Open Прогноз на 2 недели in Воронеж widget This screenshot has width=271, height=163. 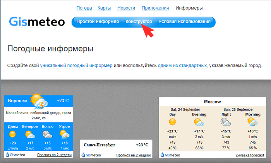click(54, 155)
